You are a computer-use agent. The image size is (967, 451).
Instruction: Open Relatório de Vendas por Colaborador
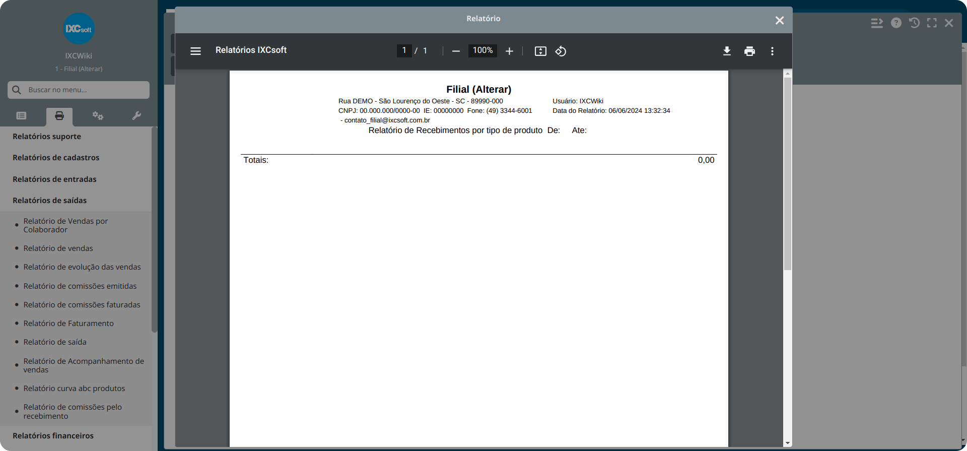click(65, 225)
